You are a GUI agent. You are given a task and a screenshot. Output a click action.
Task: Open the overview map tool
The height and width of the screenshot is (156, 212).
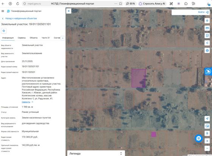pyautogui.click(x=207, y=126)
